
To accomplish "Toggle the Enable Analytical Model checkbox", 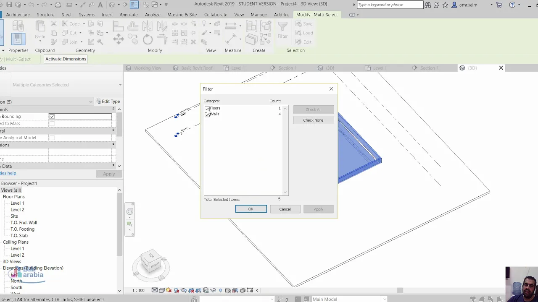I will tap(52, 138).
